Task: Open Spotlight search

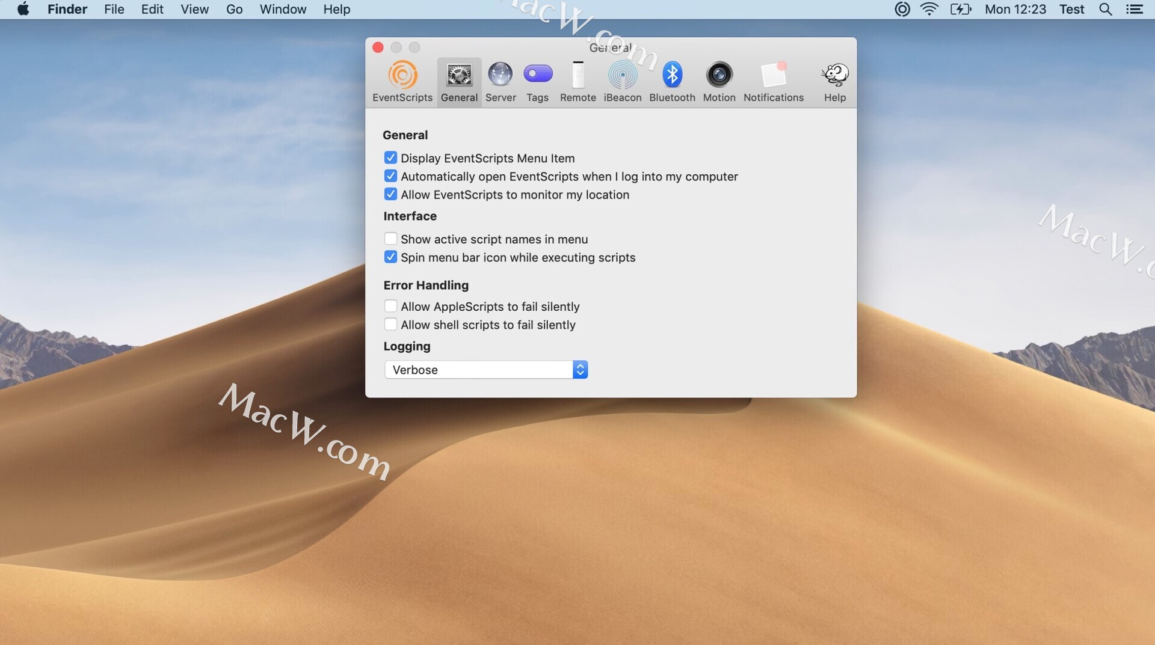Action: pyautogui.click(x=1105, y=9)
